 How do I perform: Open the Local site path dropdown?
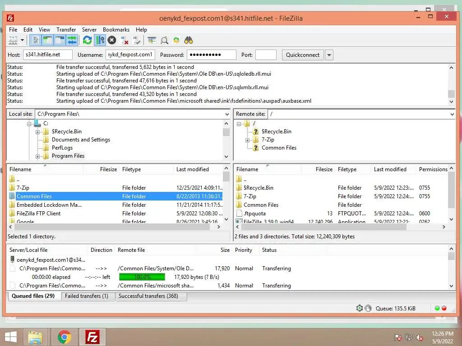coord(227,114)
